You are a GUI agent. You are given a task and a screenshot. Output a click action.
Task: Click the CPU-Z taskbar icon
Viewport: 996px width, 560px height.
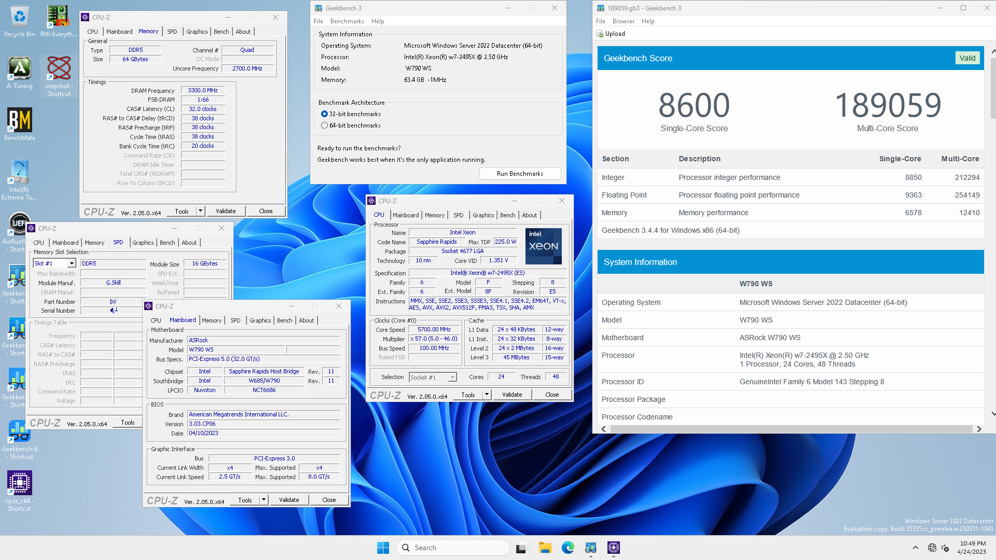614,548
